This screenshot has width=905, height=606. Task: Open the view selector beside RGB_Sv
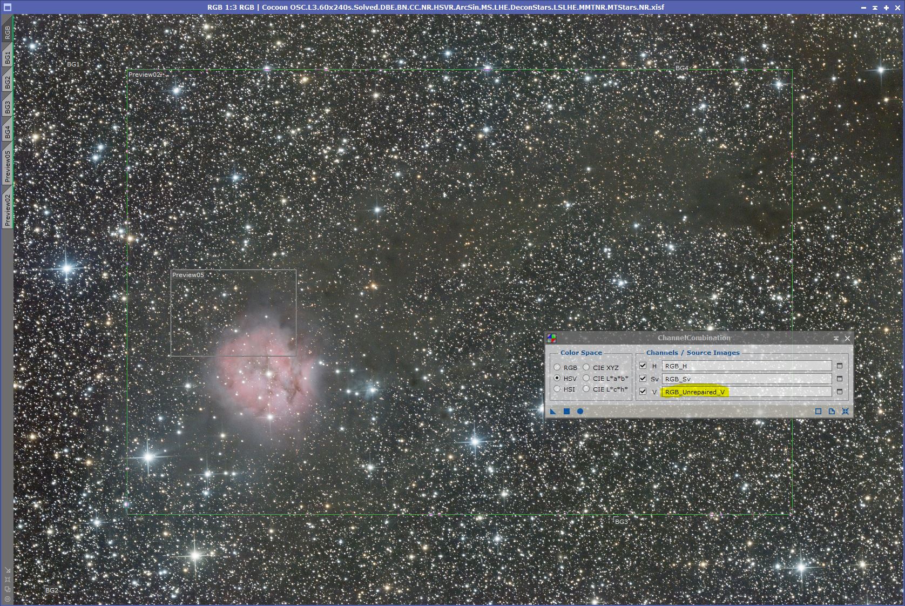point(839,379)
